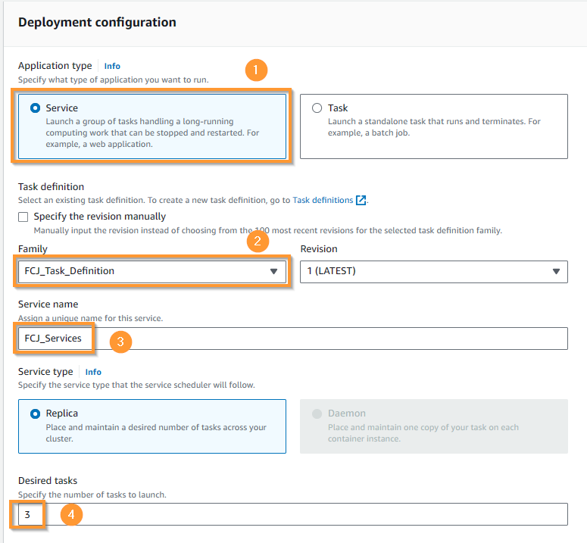
Task: Select the Task application type radio
Action: (x=317, y=108)
